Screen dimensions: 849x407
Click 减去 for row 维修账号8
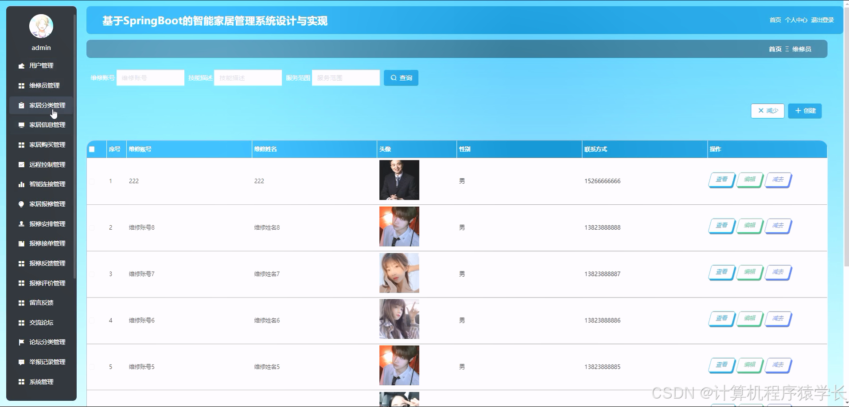(778, 226)
